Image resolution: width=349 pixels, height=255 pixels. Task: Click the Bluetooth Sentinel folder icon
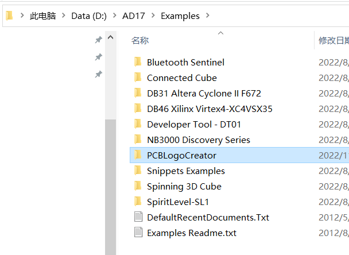(138, 62)
